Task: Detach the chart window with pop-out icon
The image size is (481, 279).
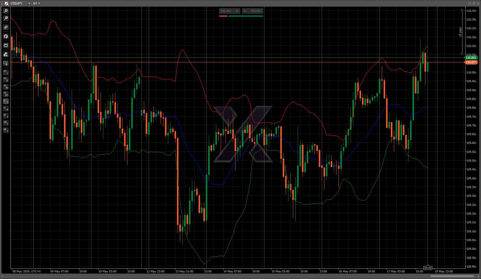Action: pyautogui.click(x=470, y=3)
